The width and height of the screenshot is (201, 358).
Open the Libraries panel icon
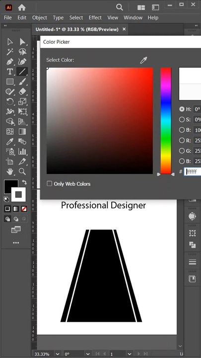pos(193,279)
